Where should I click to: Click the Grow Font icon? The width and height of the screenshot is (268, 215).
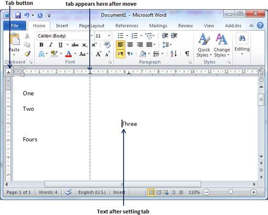tap(98, 54)
